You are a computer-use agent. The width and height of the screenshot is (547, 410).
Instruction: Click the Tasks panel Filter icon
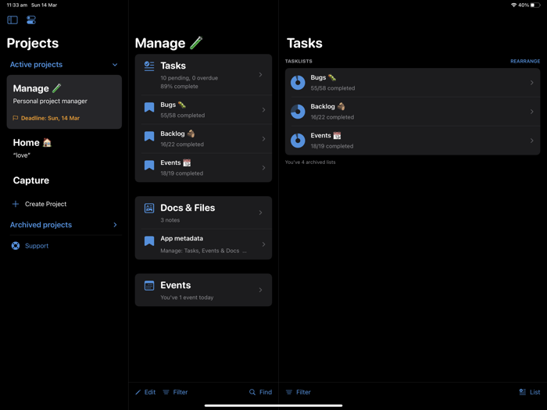(289, 392)
